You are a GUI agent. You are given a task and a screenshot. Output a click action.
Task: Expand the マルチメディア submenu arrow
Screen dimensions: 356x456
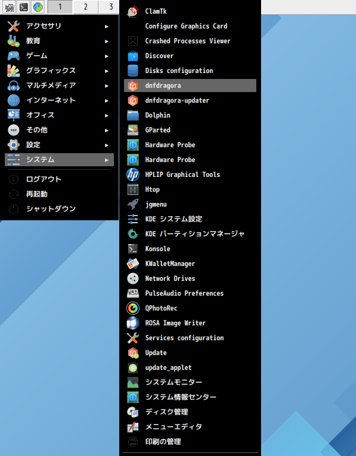point(107,85)
